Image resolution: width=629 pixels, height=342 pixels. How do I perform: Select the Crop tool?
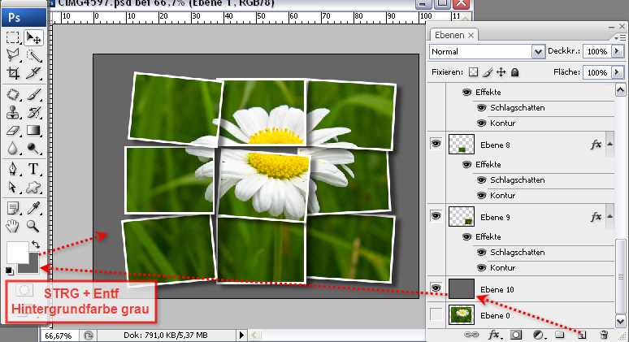pos(13,73)
